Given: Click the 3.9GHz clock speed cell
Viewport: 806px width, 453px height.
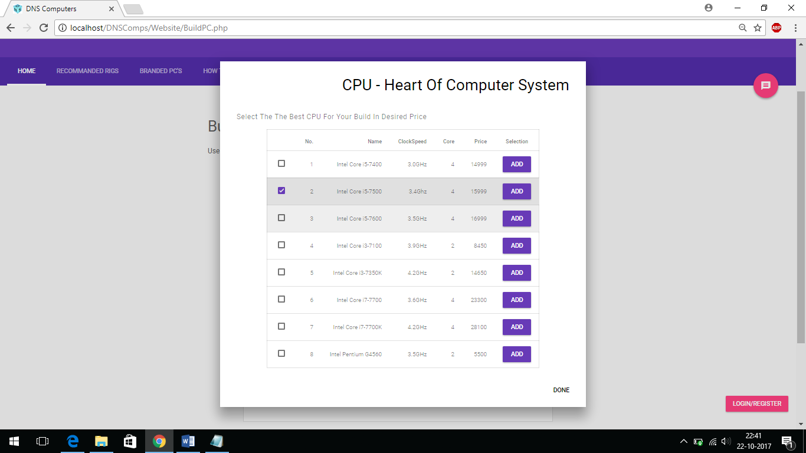Looking at the screenshot, I should (x=417, y=246).
